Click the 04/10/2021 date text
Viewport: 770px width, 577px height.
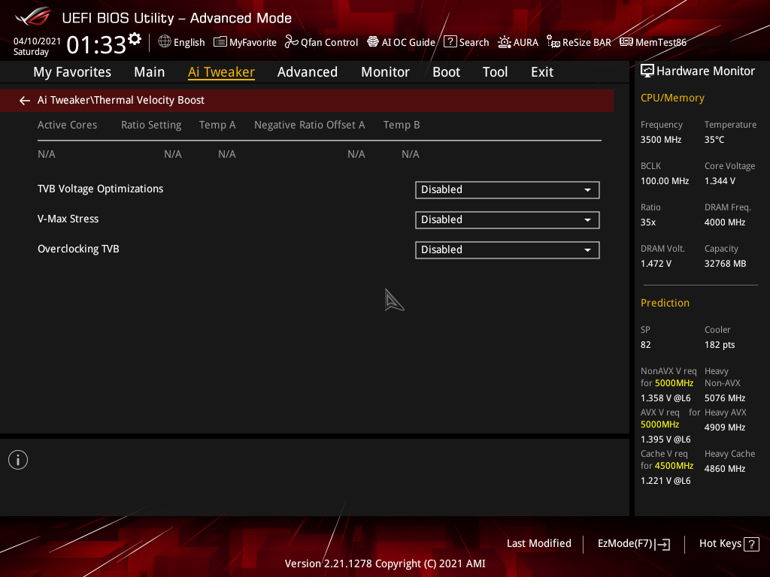[x=37, y=41]
